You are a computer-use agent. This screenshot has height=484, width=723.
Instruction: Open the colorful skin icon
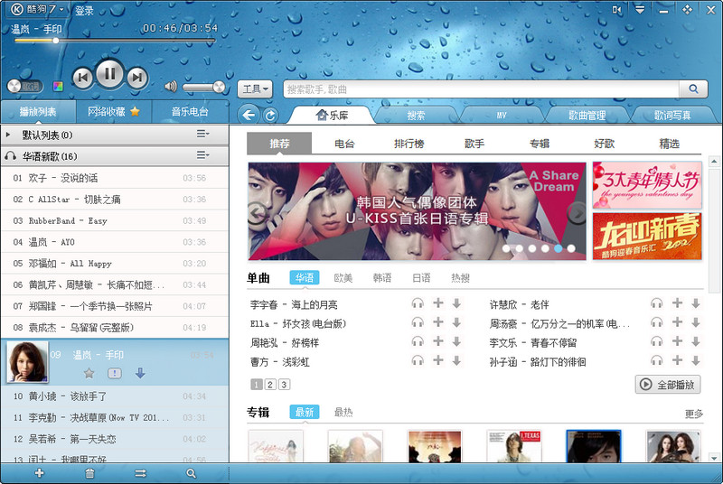tap(58, 86)
